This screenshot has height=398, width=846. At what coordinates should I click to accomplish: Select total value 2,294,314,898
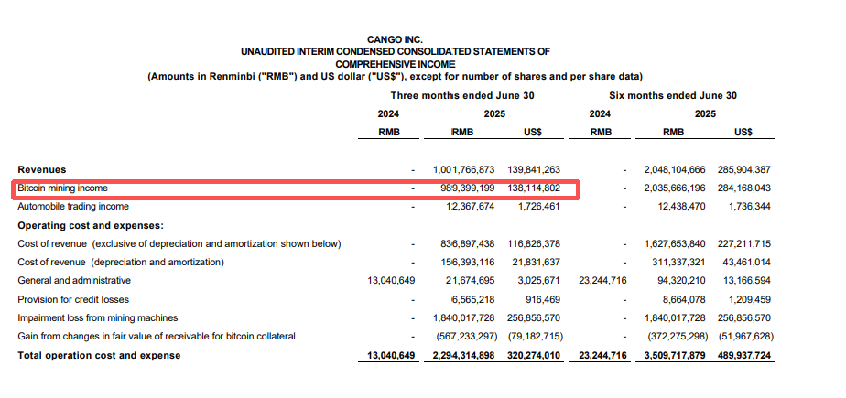[x=463, y=355]
